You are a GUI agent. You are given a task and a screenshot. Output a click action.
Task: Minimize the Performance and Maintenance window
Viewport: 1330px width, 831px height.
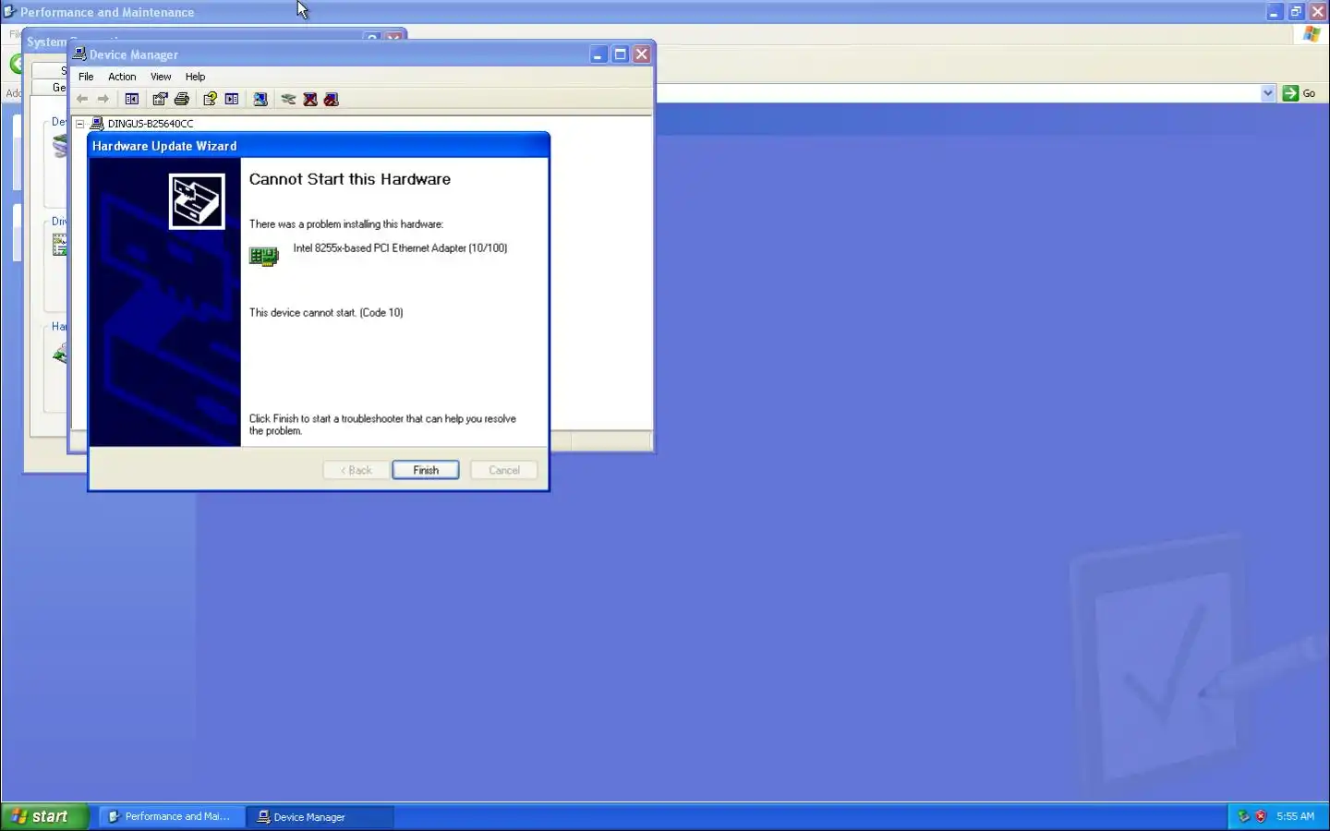tap(1274, 12)
